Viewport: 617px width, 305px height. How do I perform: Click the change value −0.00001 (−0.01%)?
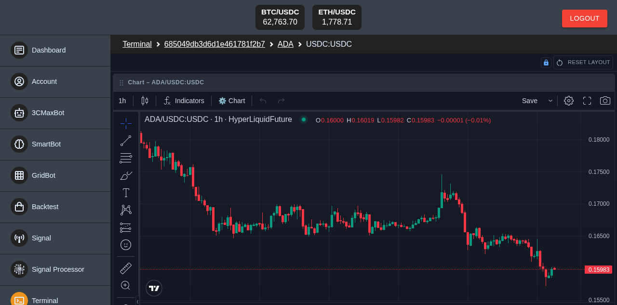coord(464,120)
